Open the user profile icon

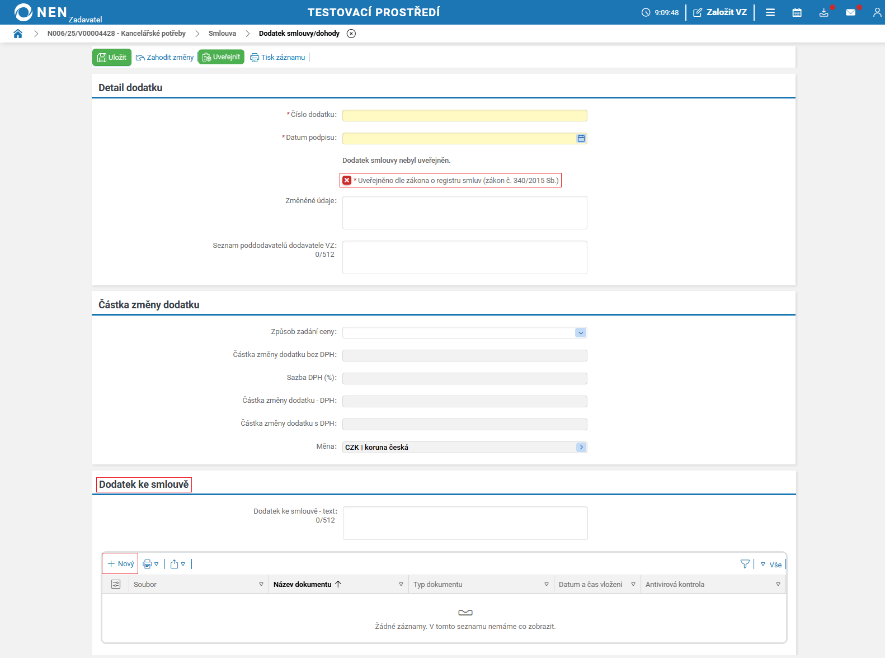pyautogui.click(x=877, y=12)
